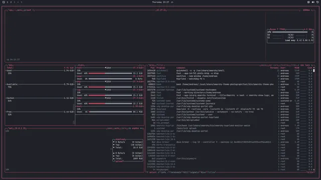
Task: Toggle the proc box label
Action: click(151, 65)
